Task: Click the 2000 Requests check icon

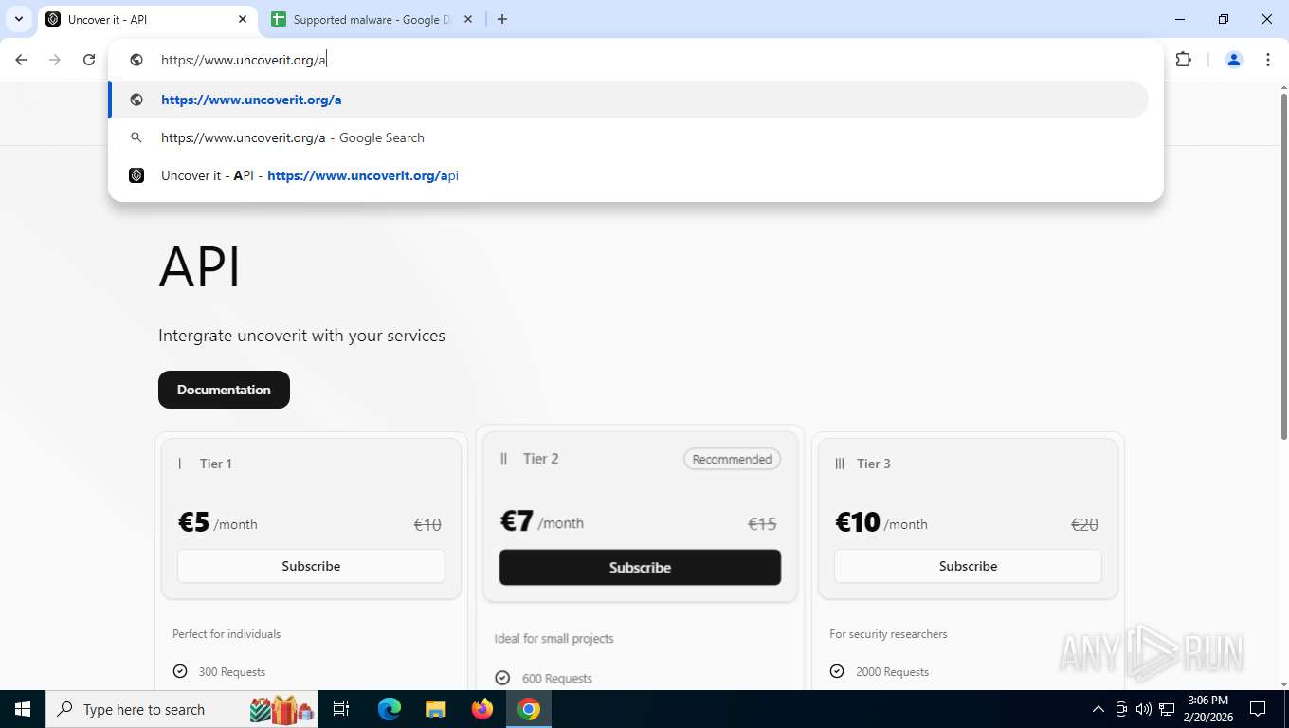Action: click(x=837, y=671)
